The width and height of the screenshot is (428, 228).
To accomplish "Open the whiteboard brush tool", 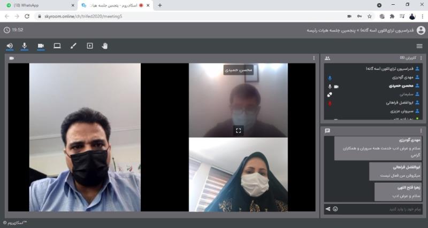I will [x=73, y=46].
